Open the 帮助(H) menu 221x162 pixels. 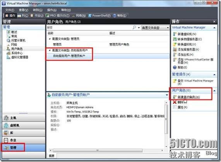pos(66,10)
